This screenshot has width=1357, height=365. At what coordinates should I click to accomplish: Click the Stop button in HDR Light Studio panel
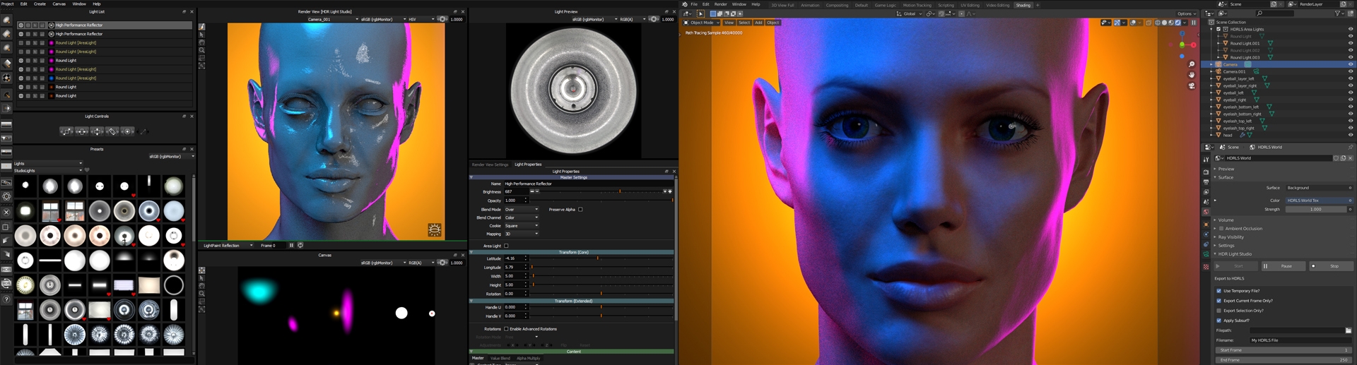click(x=1331, y=266)
